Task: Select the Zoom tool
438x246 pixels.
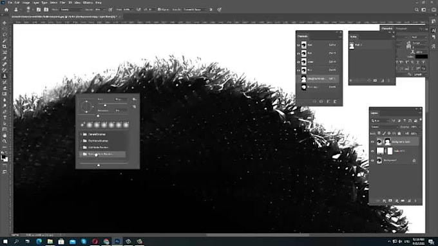Action: [x=5, y=141]
